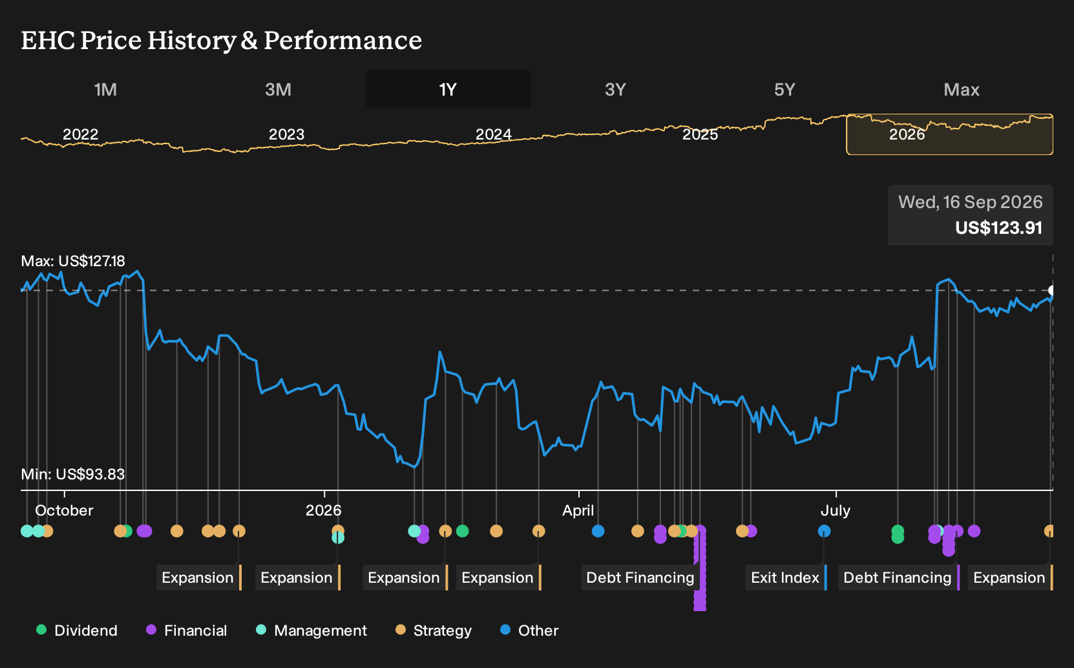Toggle Other events in the legend
Viewport: 1074px width, 668px height.
[x=529, y=631]
